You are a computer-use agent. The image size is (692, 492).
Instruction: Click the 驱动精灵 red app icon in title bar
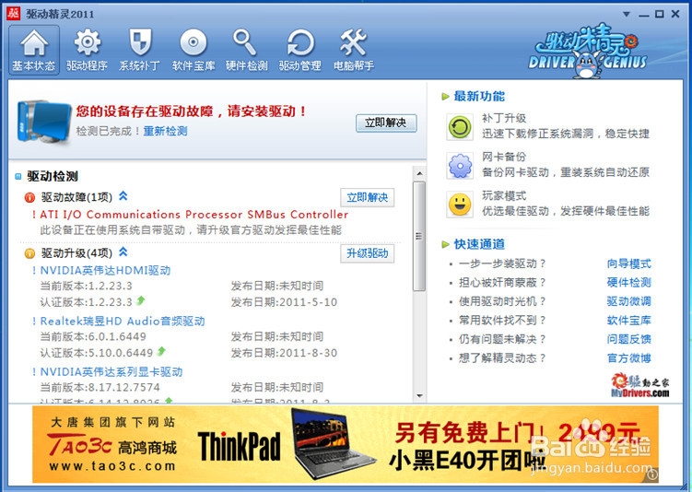(x=13, y=13)
